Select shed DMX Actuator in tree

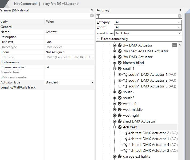139,121
